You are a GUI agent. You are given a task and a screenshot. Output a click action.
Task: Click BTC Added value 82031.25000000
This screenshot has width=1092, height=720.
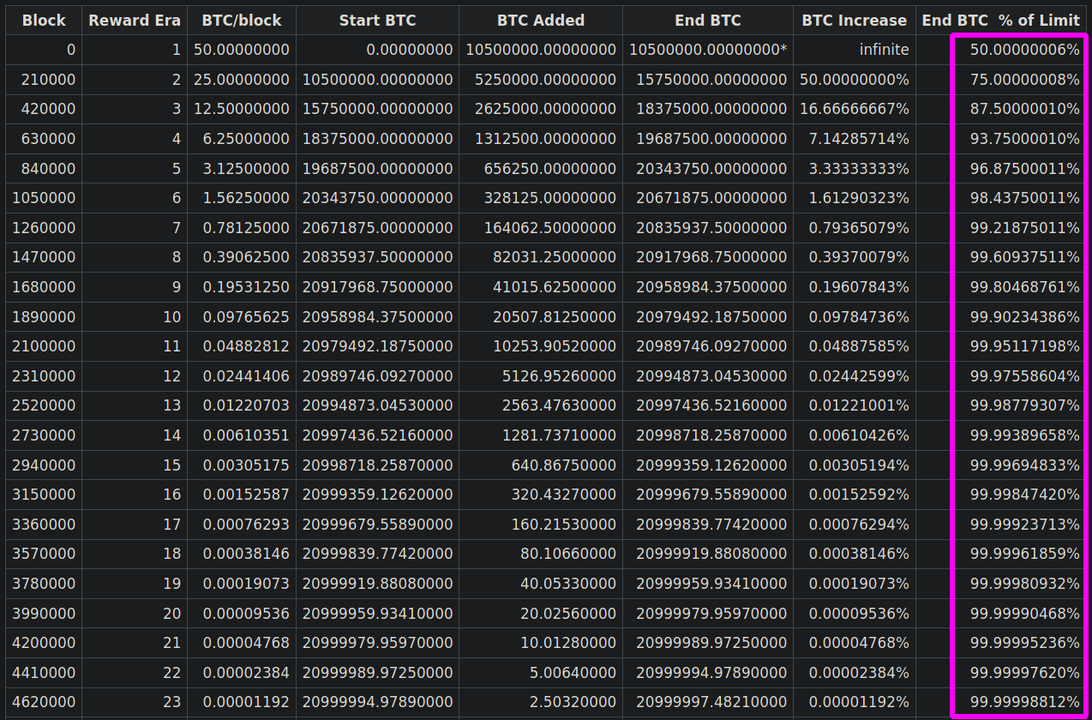click(541, 258)
